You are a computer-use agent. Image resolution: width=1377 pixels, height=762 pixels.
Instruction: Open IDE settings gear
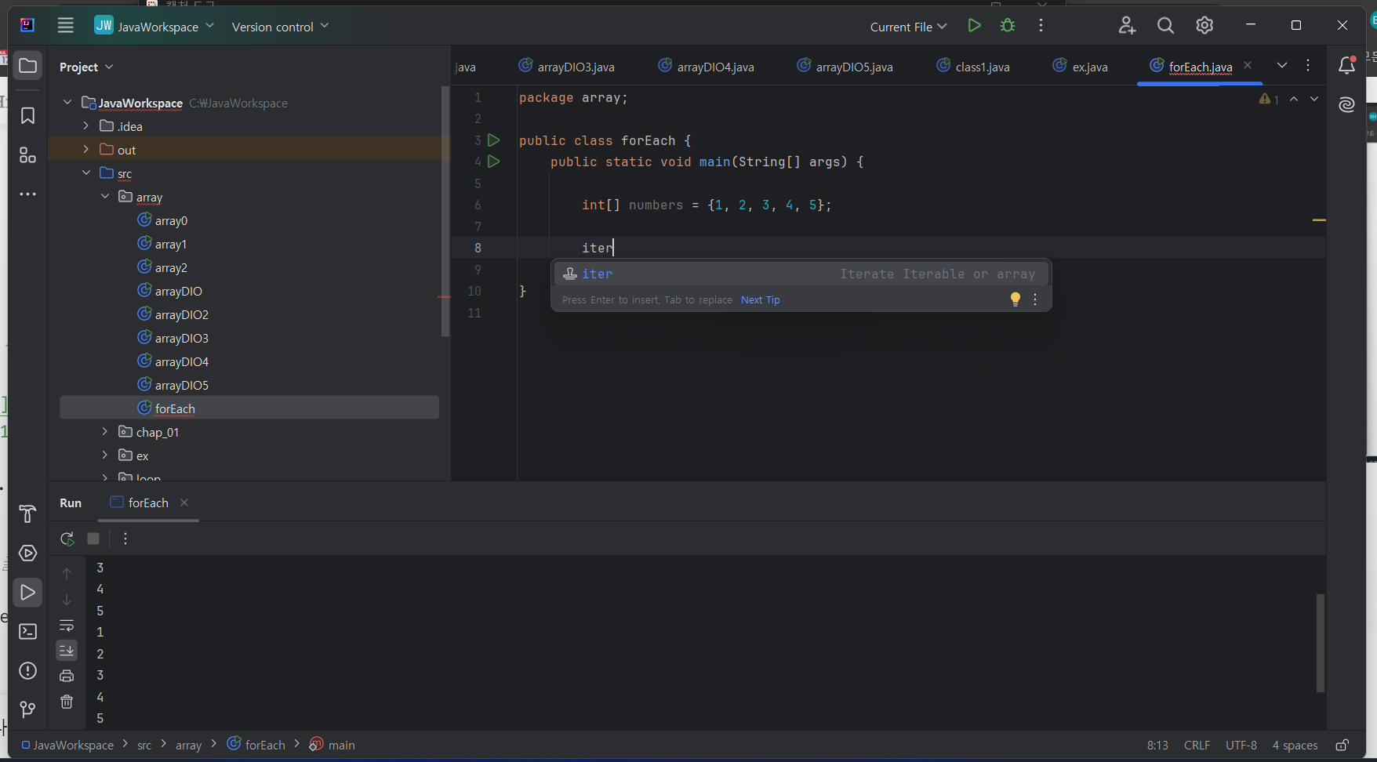[x=1204, y=26]
